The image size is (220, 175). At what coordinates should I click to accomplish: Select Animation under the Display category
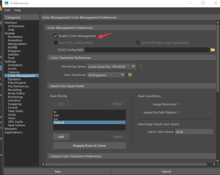[15, 40]
